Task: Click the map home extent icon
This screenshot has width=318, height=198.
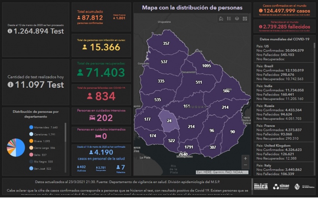Action: (x=221, y=18)
